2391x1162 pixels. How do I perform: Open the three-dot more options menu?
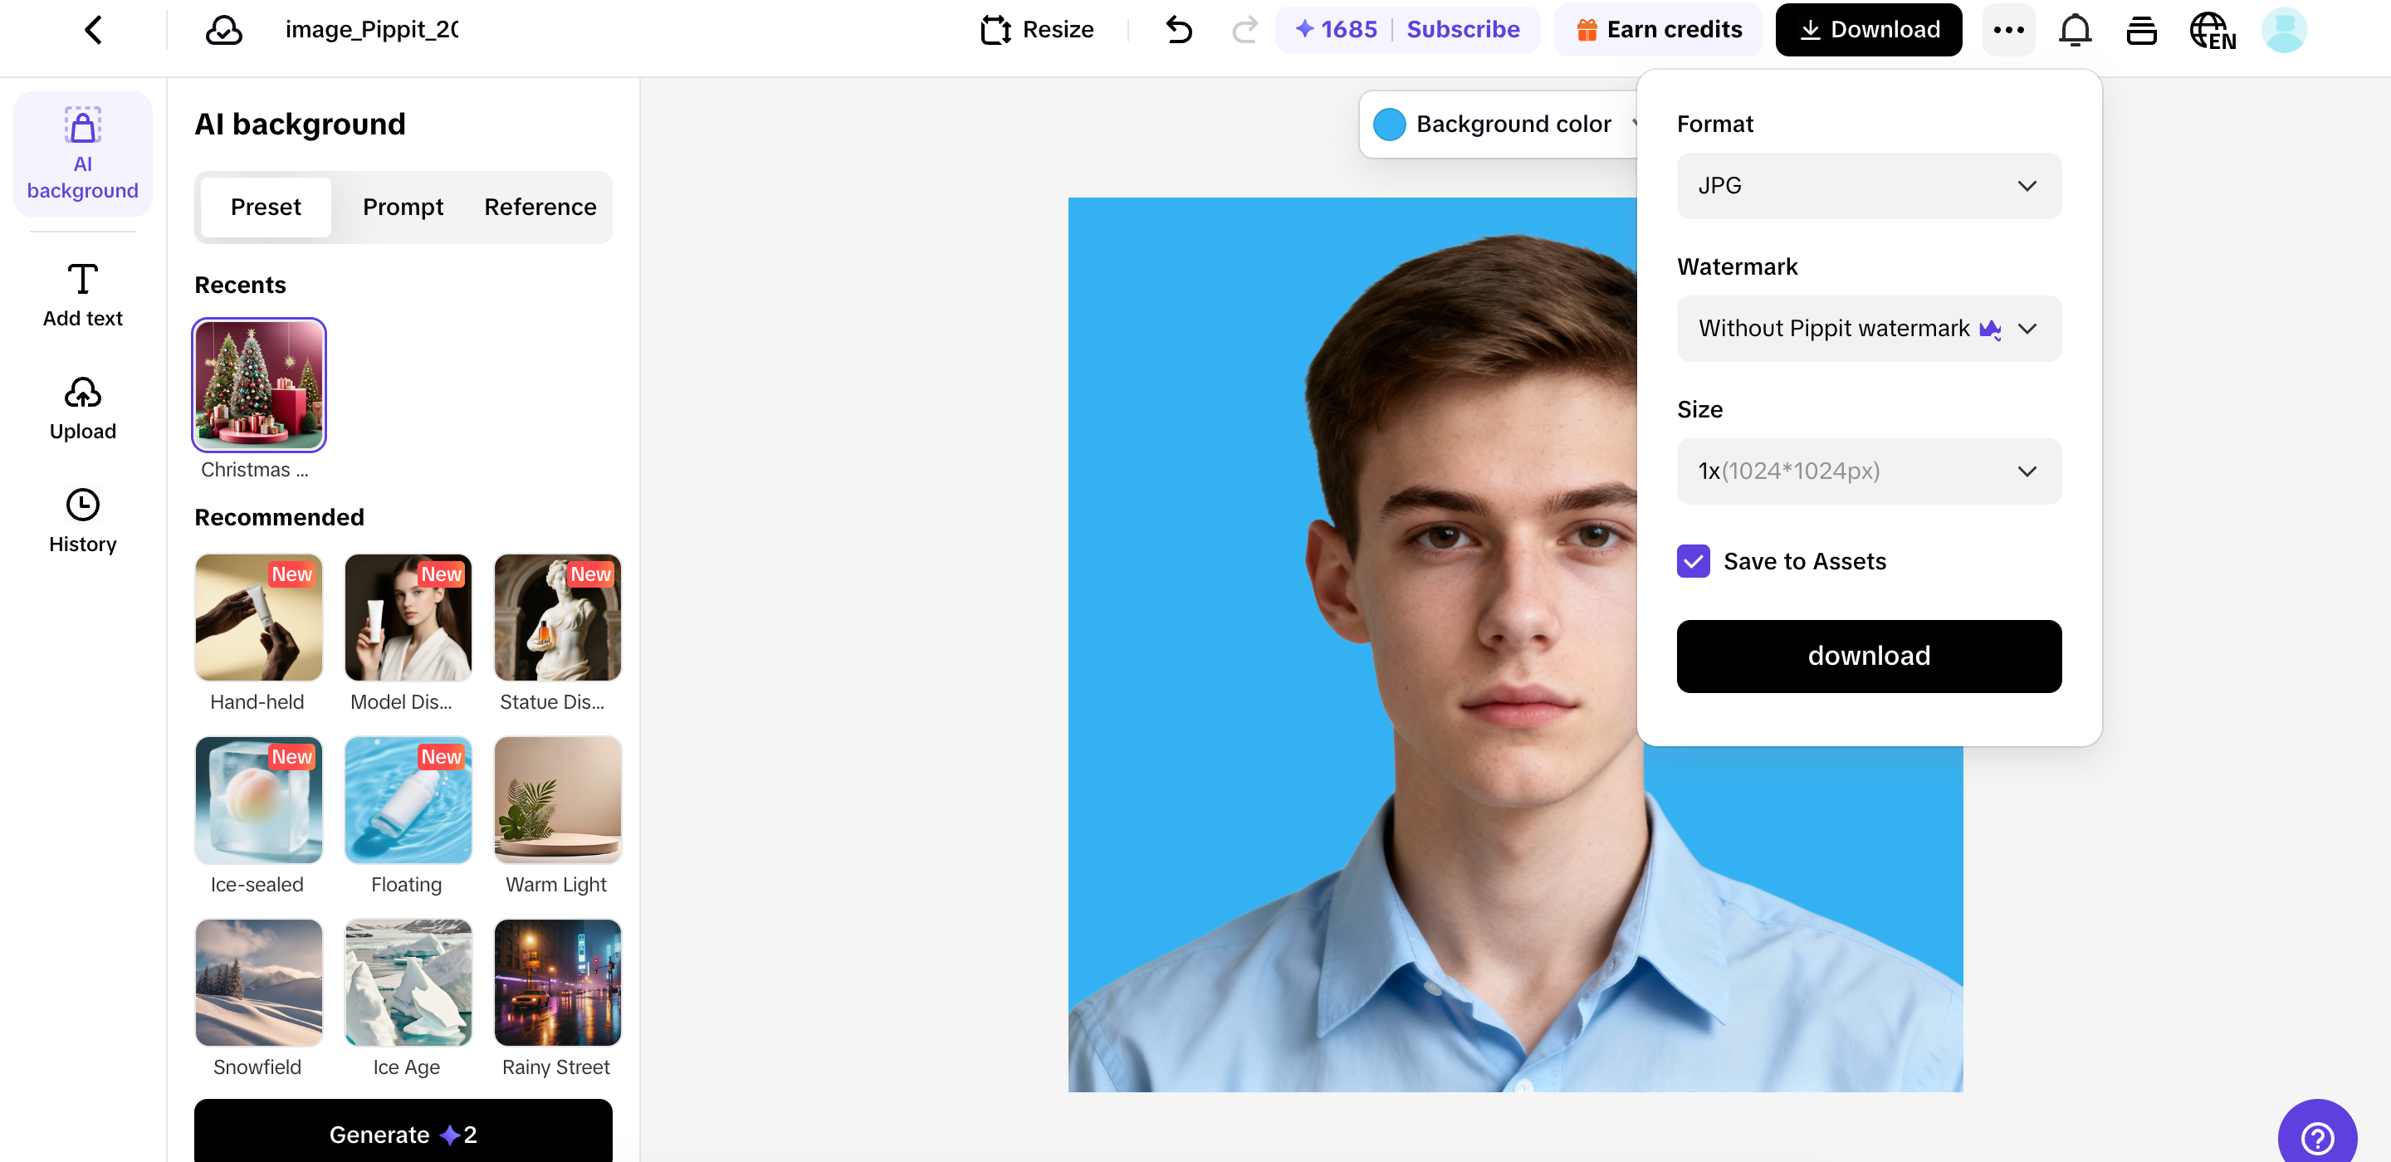tap(2008, 30)
